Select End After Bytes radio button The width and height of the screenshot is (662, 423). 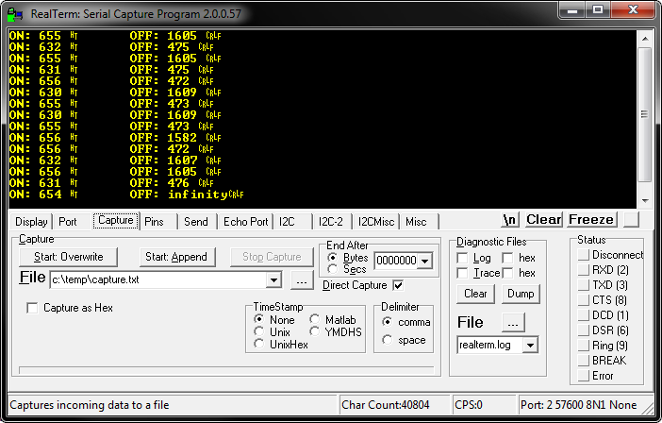click(332, 258)
